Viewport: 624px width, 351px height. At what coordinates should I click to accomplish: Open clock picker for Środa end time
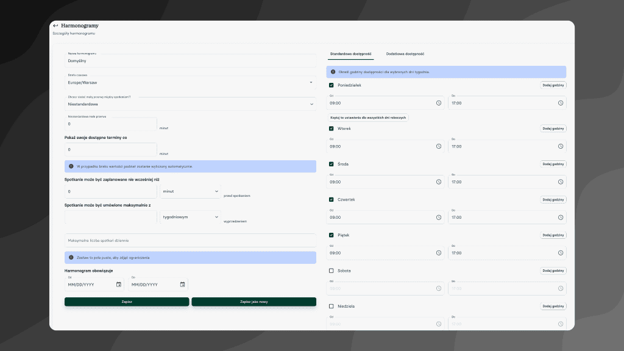[560, 182]
